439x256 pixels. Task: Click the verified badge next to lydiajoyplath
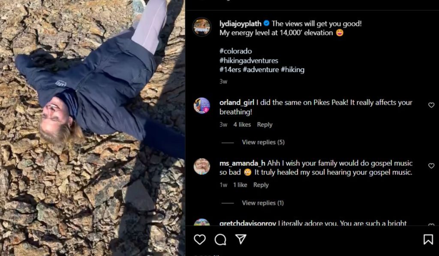266,24
